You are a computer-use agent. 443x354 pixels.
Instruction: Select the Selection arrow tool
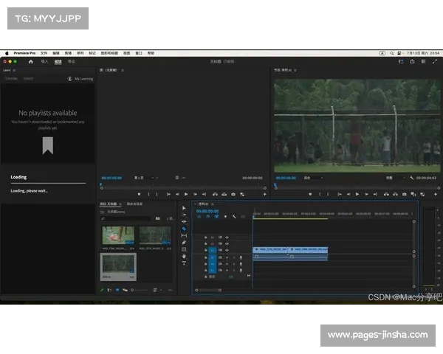pos(184,208)
